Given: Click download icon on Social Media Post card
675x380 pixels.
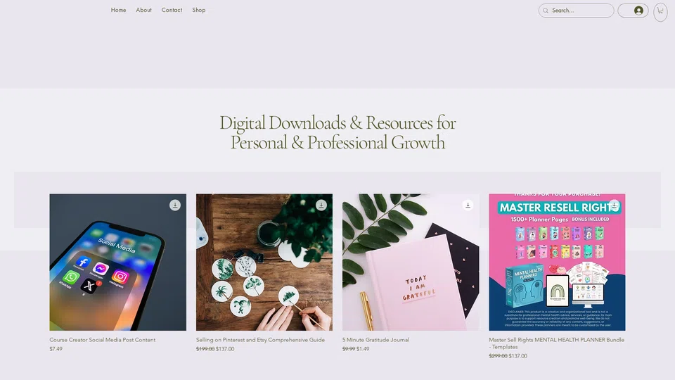Looking at the screenshot, I should tap(175, 205).
